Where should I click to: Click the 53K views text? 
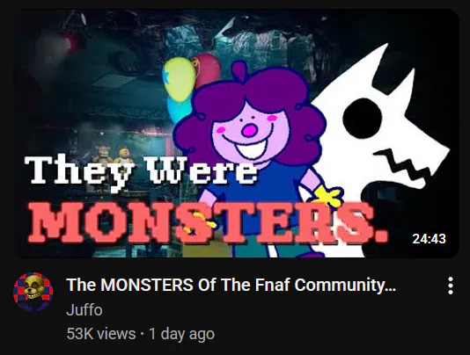(x=101, y=334)
